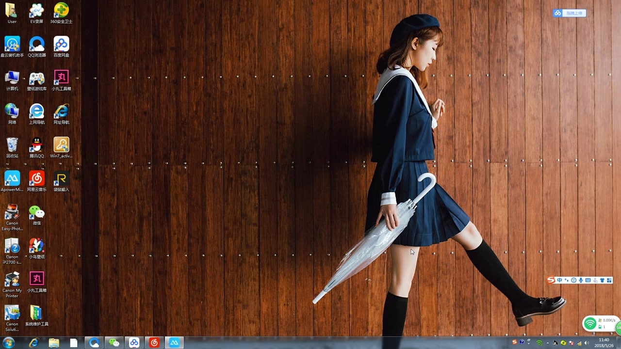
Task: Open File Explorer from the taskbar
Action: 54,343
